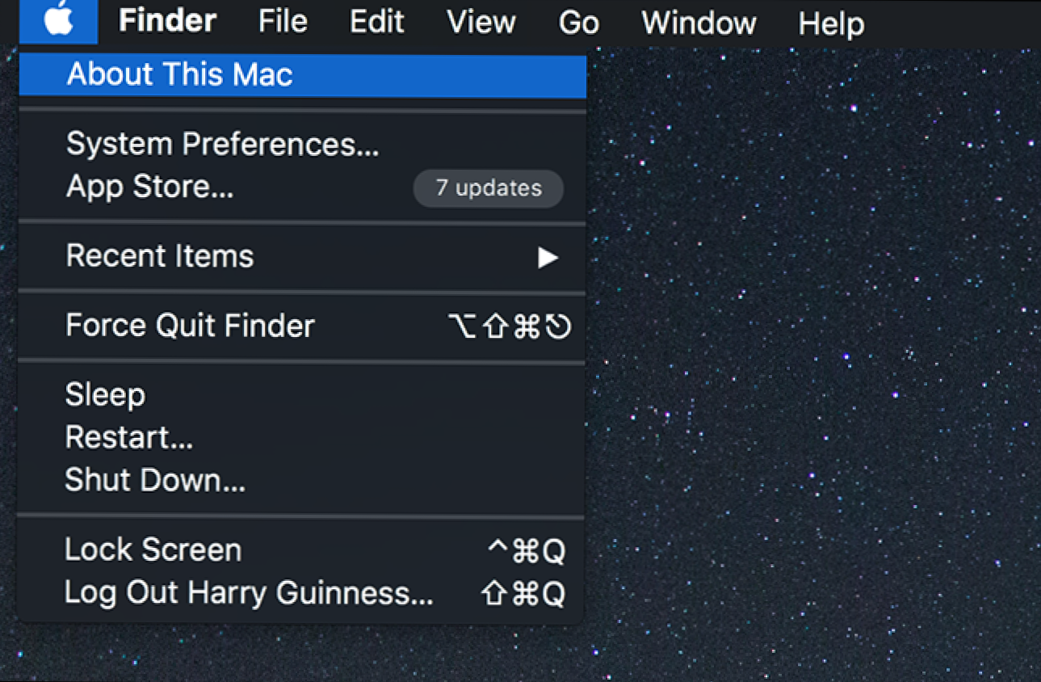Open the Go menu
1041x682 pixels.
[x=578, y=22]
